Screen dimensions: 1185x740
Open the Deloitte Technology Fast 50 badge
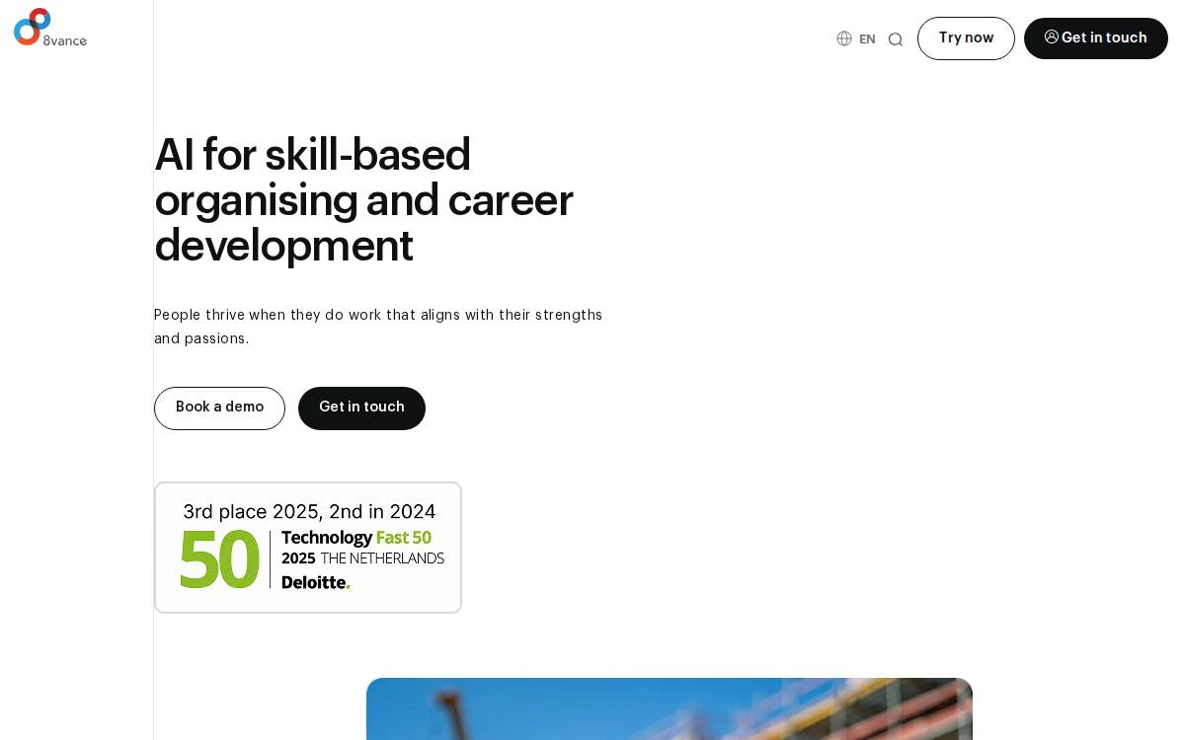pyautogui.click(x=308, y=548)
